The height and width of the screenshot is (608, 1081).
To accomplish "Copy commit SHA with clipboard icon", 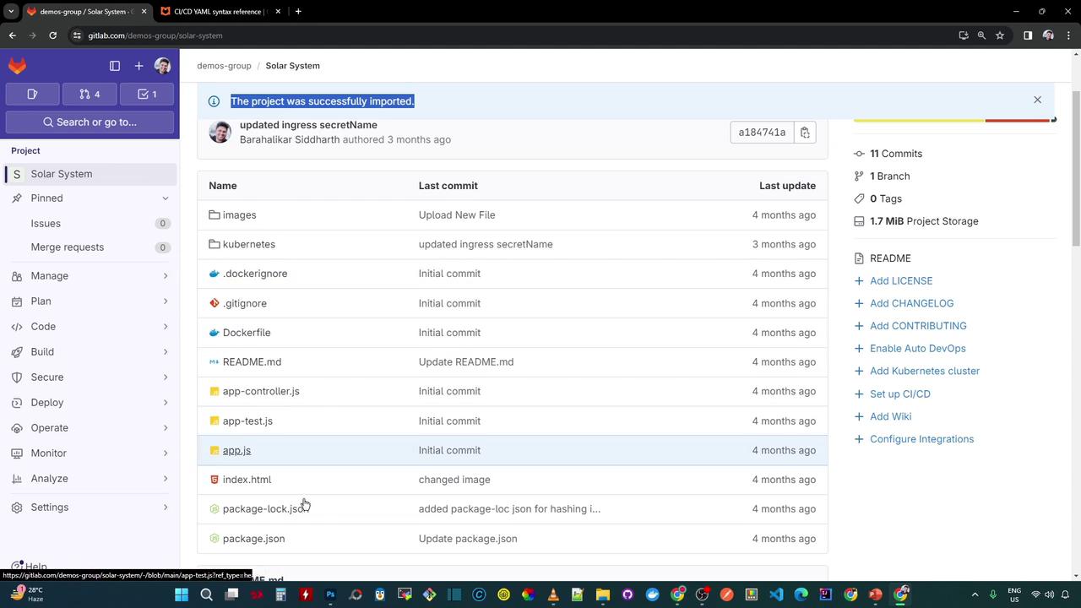I will 805,133.
